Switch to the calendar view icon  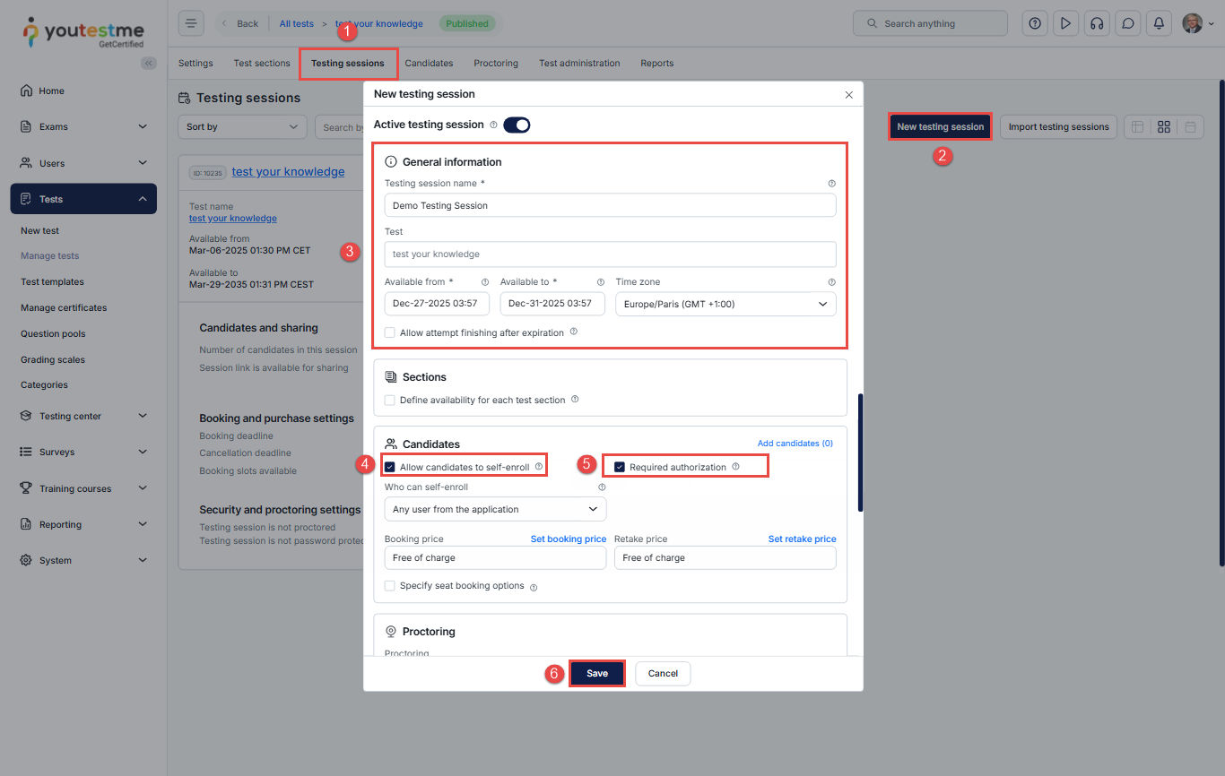click(x=1190, y=127)
